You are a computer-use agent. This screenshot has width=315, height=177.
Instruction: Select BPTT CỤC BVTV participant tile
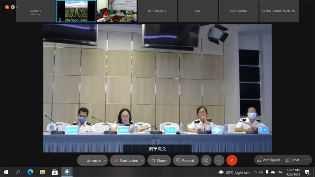click(157, 11)
